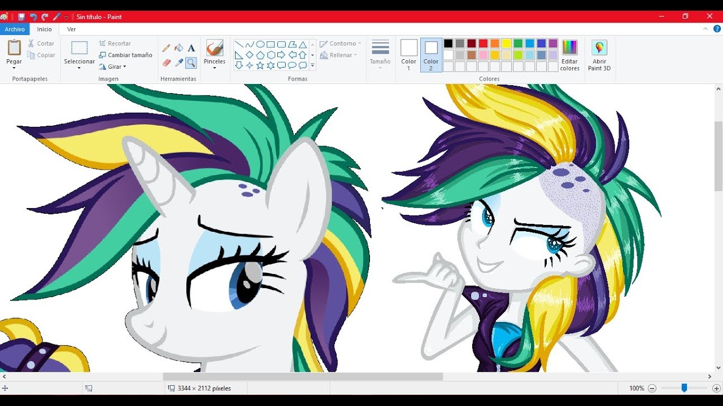Image resolution: width=723 pixels, height=406 pixels.
Task: Expand the Seleccionar dropdown arrow
Action: click(79, 68)
